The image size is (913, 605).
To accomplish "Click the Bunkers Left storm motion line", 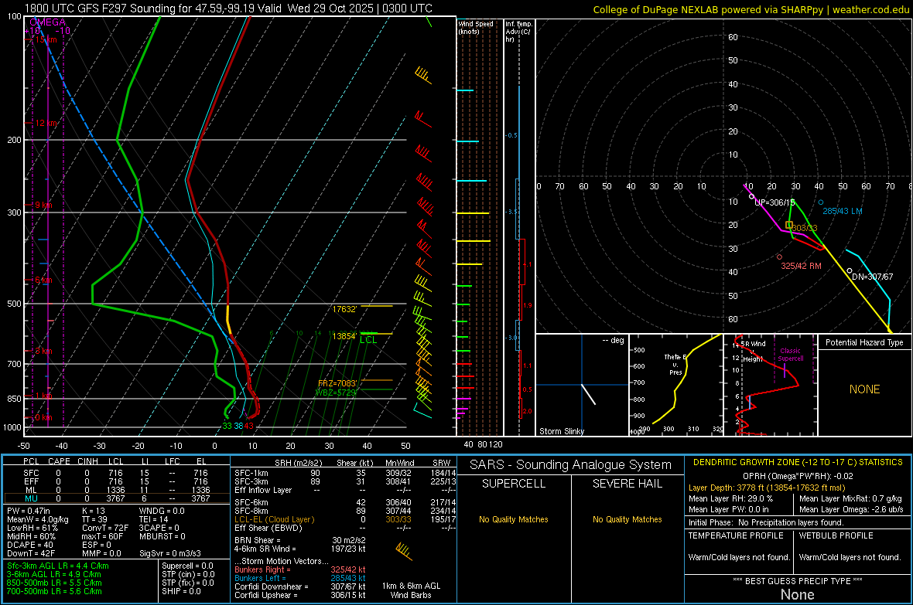I will 300,578.
